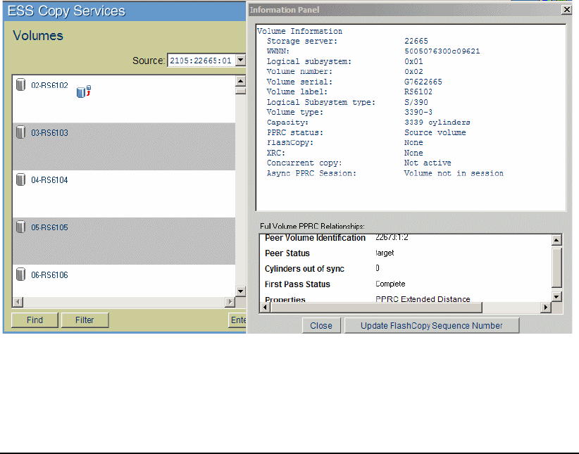Click the Logical Subsystem type S/390 value
Screen dimensions: 579x454
(x=416, y=102)
